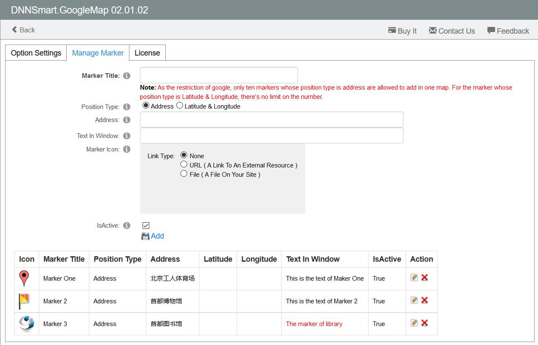Click address cell '北京工人体育场'
Viewport: 538px width, 345px height.
coord(172,279)
